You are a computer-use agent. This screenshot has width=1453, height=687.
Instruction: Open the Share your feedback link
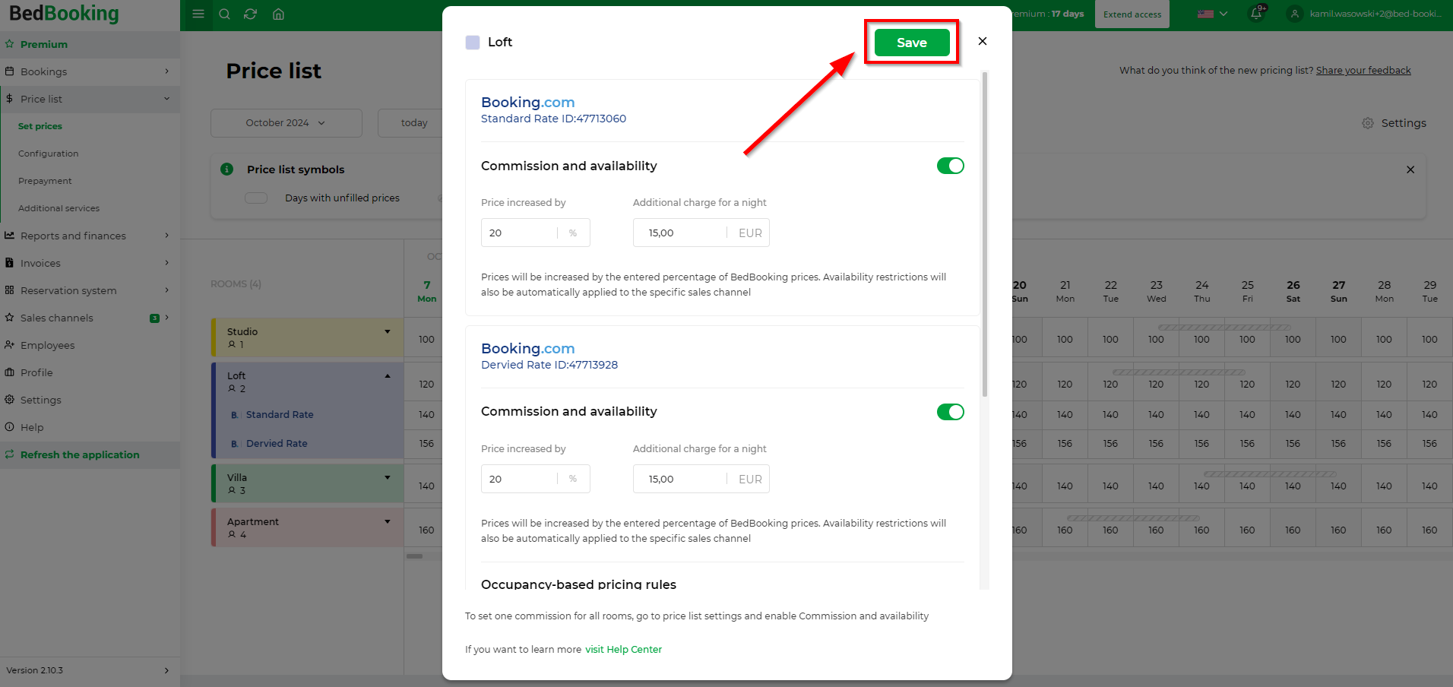click(1363, 70)
